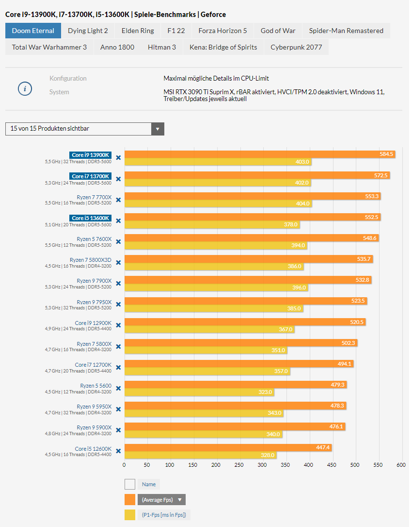Open the Ryzen 7 7700X product link
The width and height of the screenshot is (413, 527).
tap(94, 197)
